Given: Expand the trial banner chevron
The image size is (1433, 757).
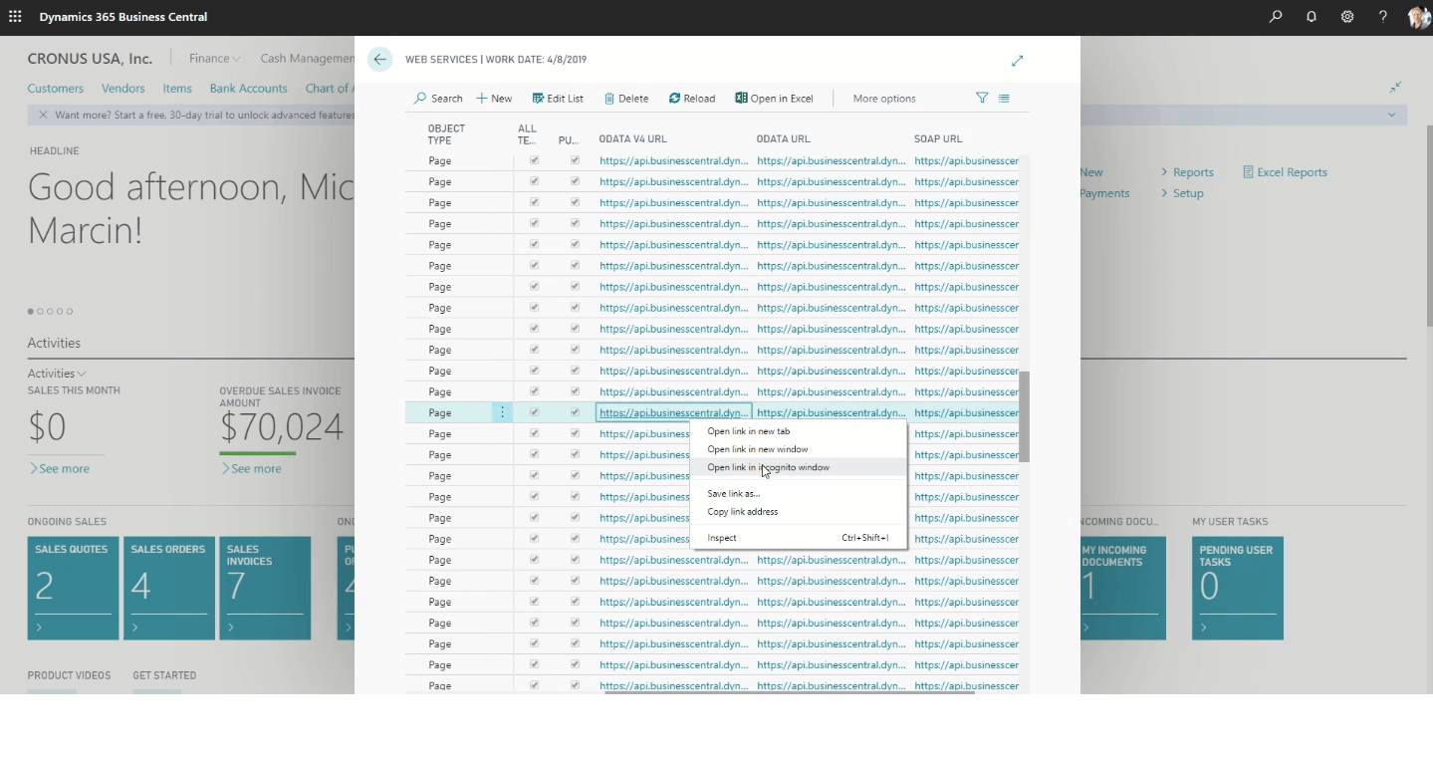Looking at the screenshot, I should (x=1391, y=115).
